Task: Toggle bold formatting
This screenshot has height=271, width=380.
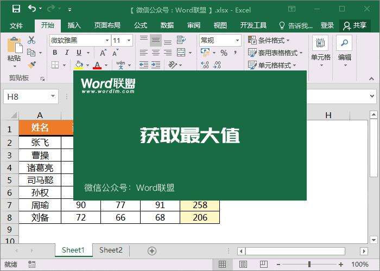Action: click(55, 53)
